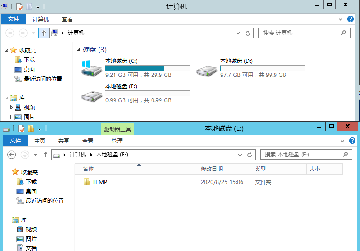Collapse the 收藏夹 tree in Computer window
Viewport: 360px width, 251px height.
coord(6,50)
